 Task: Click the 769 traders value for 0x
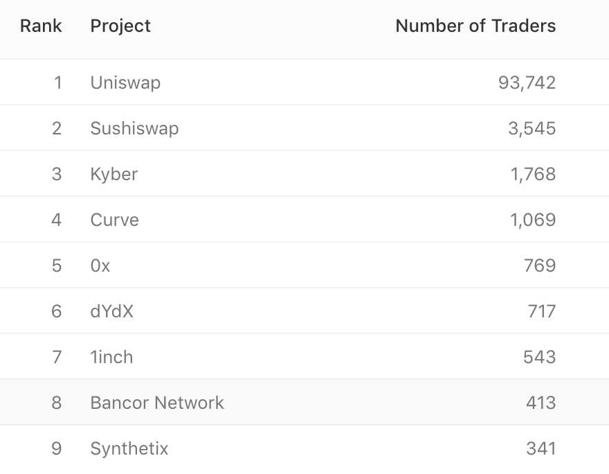pos(540,265)
